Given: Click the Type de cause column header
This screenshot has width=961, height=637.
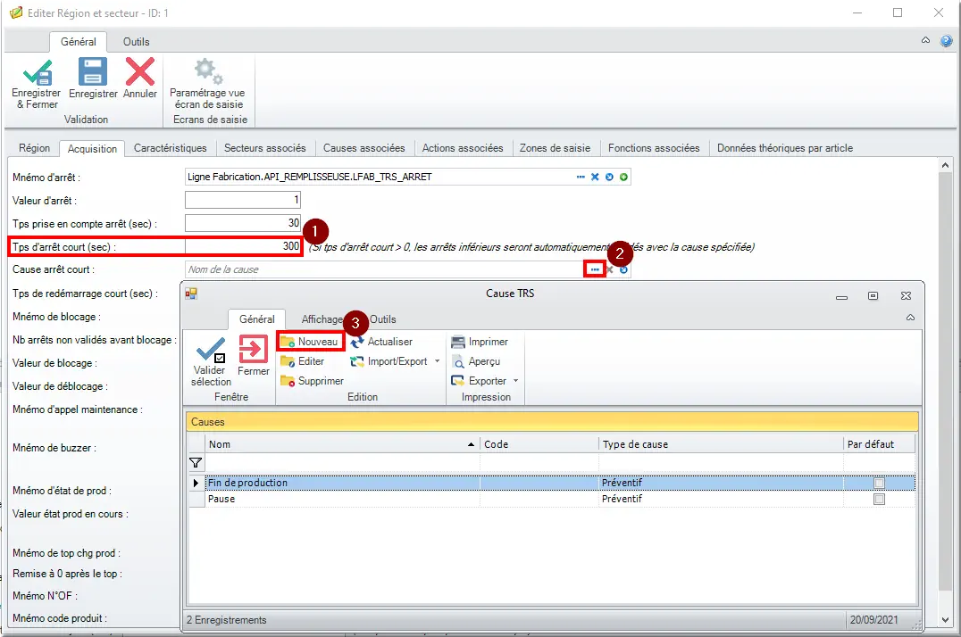Looking at the screenshot, I should point(721,444).
